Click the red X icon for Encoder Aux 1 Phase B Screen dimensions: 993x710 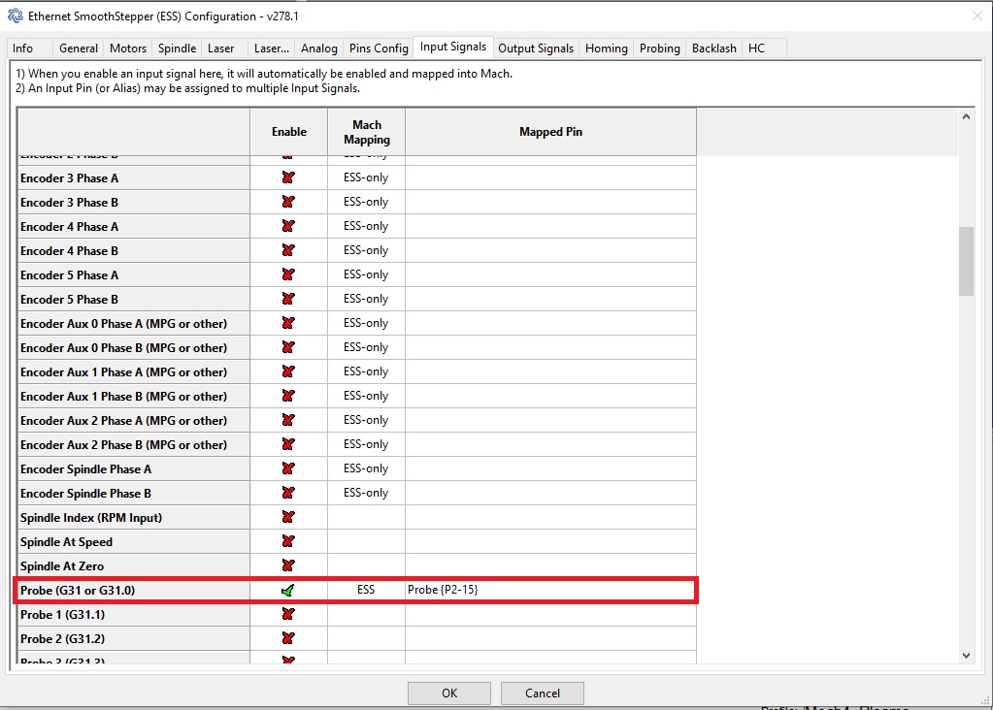click(288, 396)
